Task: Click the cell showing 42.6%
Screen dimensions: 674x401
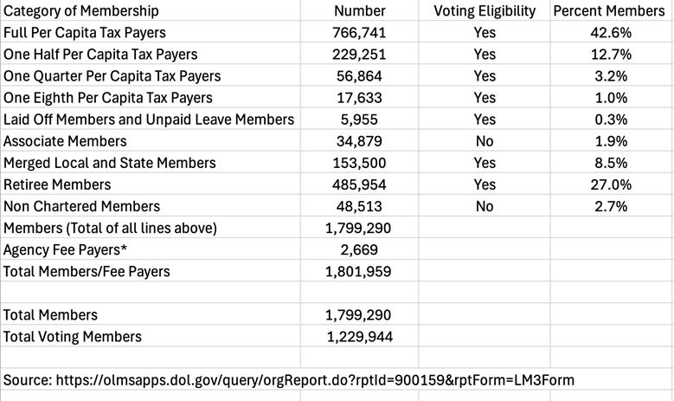Action: click(x=612, y=32)
